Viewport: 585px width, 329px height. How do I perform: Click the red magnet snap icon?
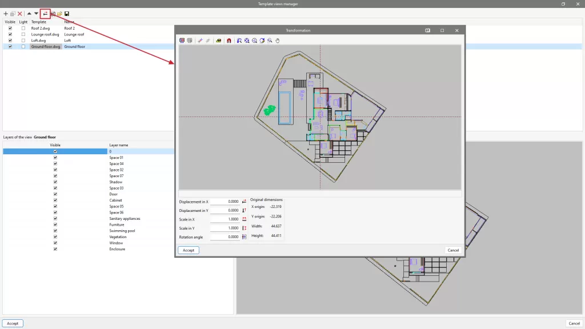point(229,41)
